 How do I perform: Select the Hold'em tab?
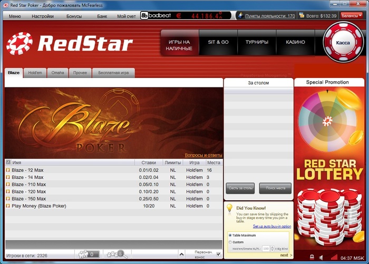point(35,73)
